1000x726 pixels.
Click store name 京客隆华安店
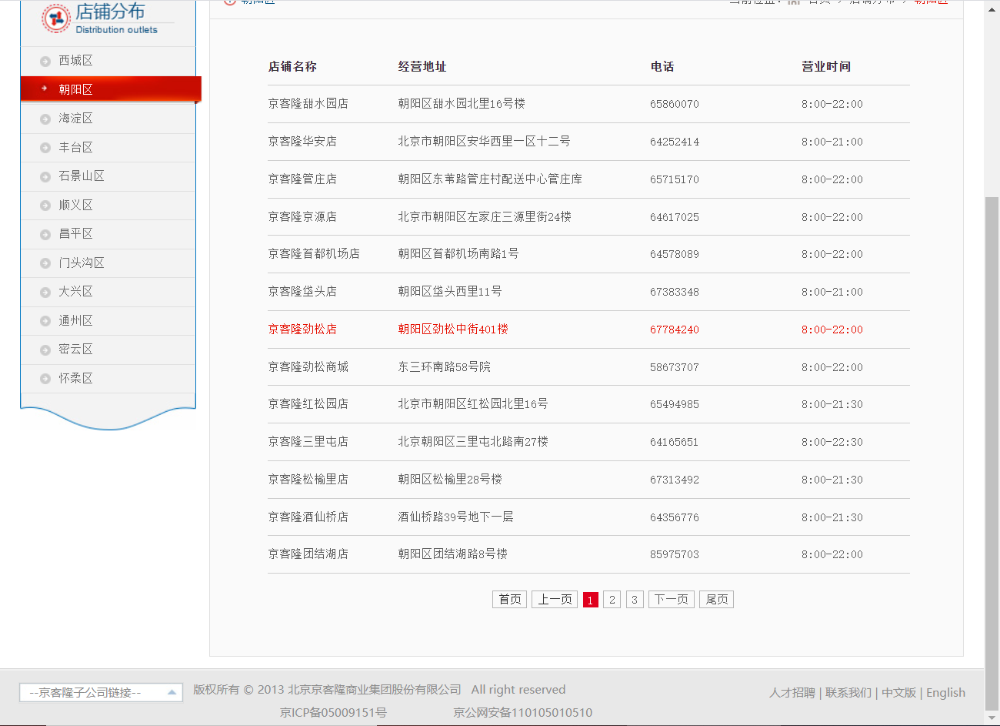[302, 142]
